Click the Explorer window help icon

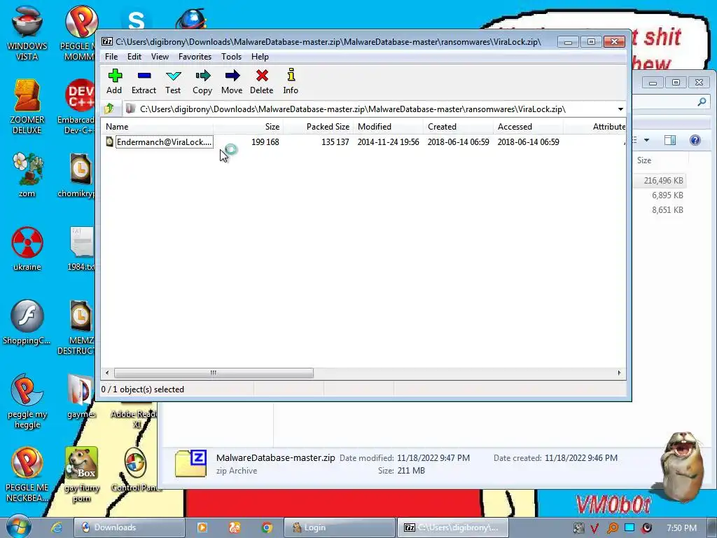point(695,140)
